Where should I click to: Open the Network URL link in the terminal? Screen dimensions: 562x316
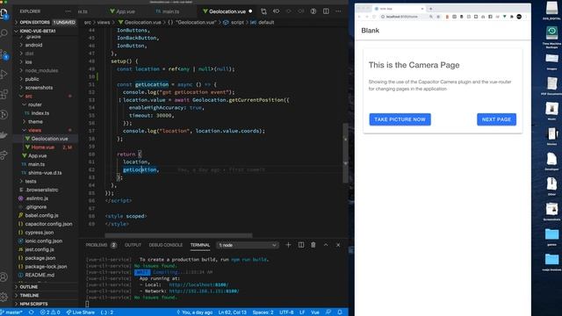pos(204,291)
